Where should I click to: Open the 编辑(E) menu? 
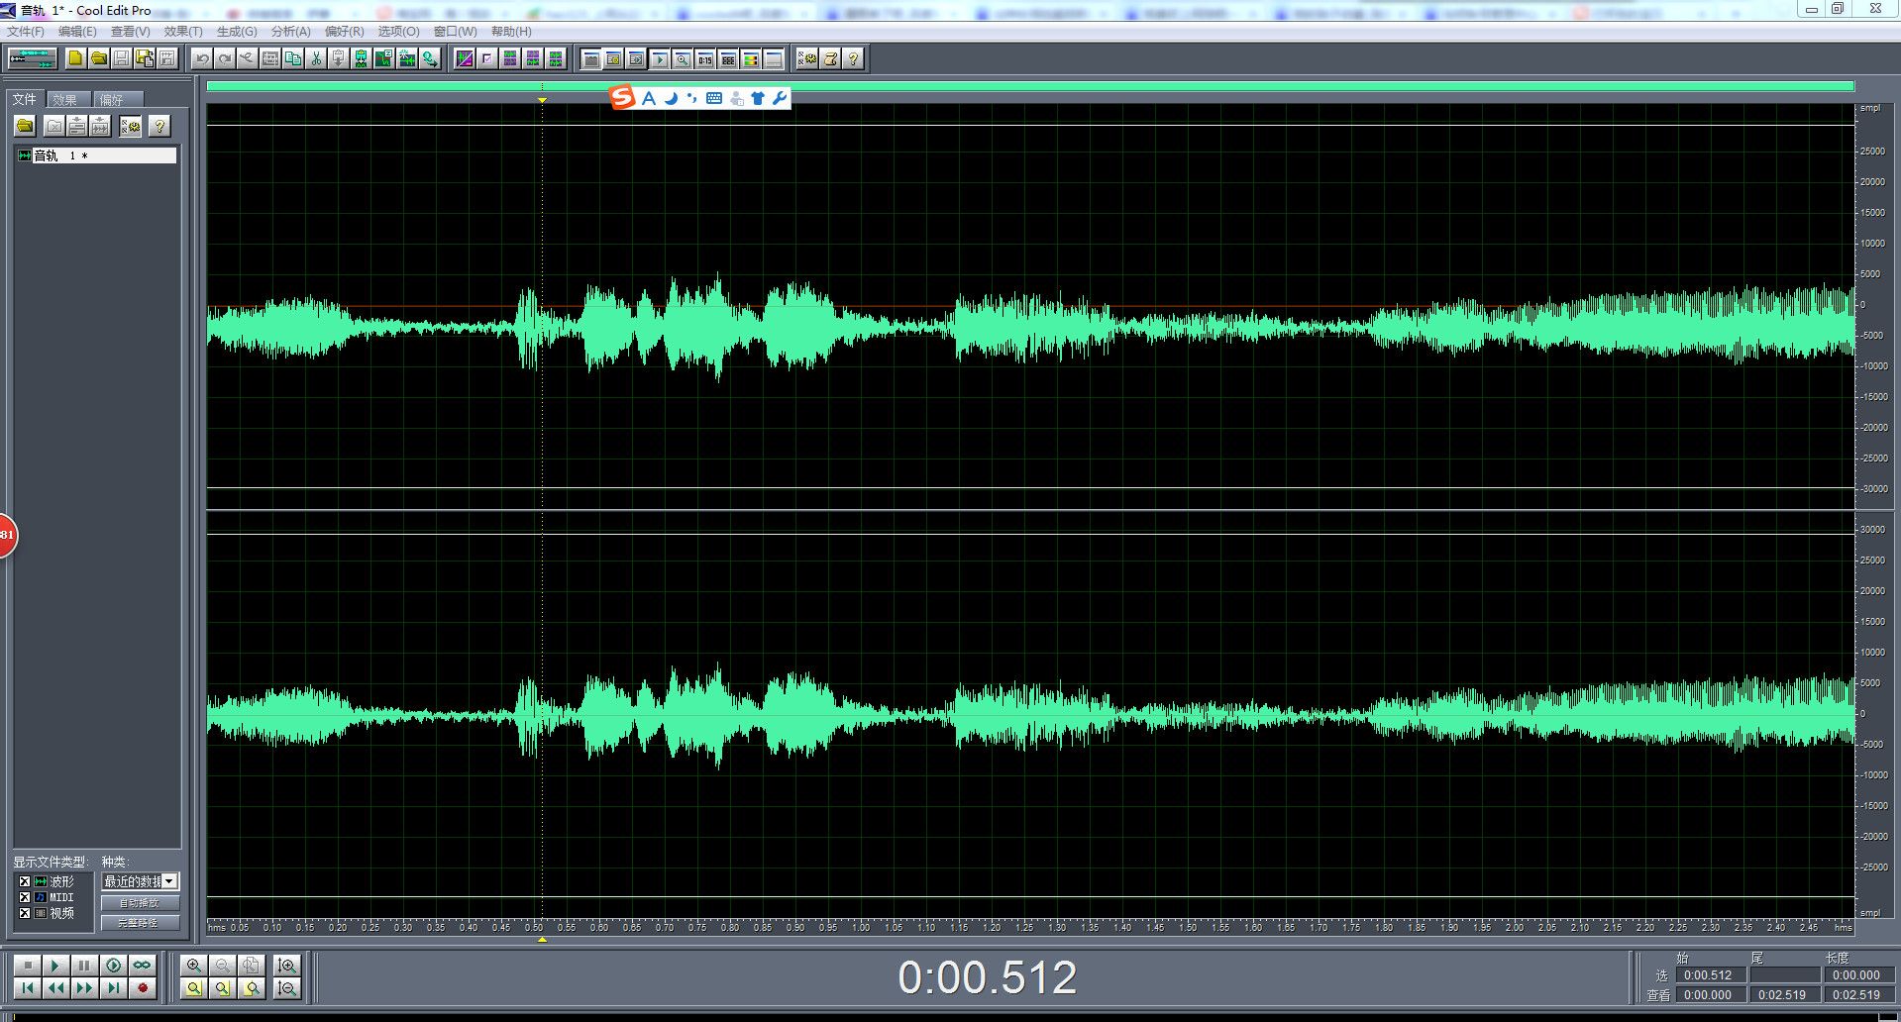77,32
